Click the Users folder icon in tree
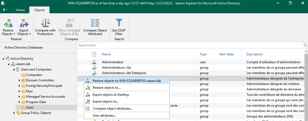The width and height of the screenshot is (308, 121). pyautogui.click(x=23, y=107)
